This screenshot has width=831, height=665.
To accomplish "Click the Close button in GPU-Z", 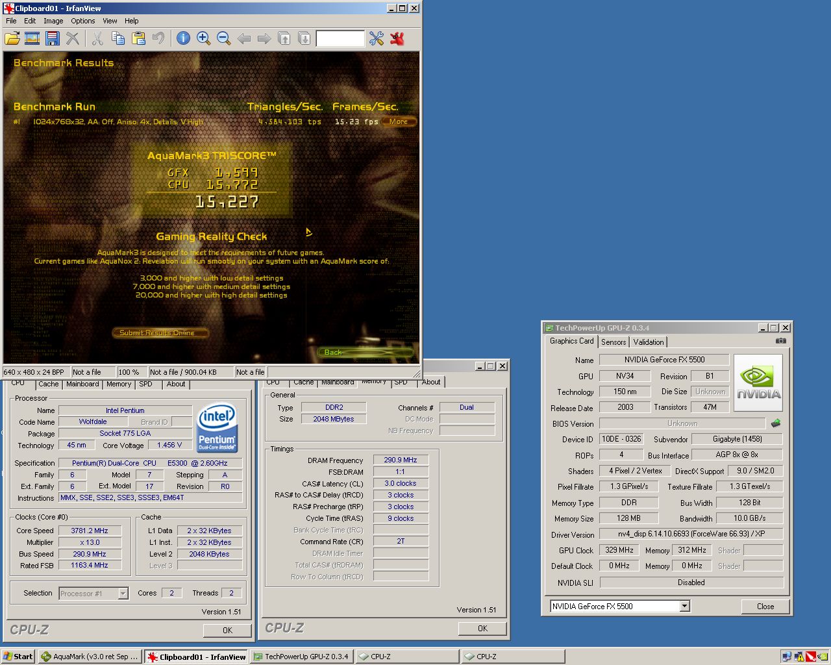I will 765,607.
